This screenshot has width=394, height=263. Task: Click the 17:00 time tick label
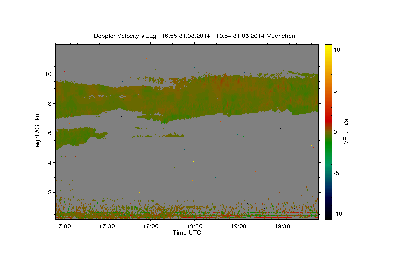coord(63,227)
